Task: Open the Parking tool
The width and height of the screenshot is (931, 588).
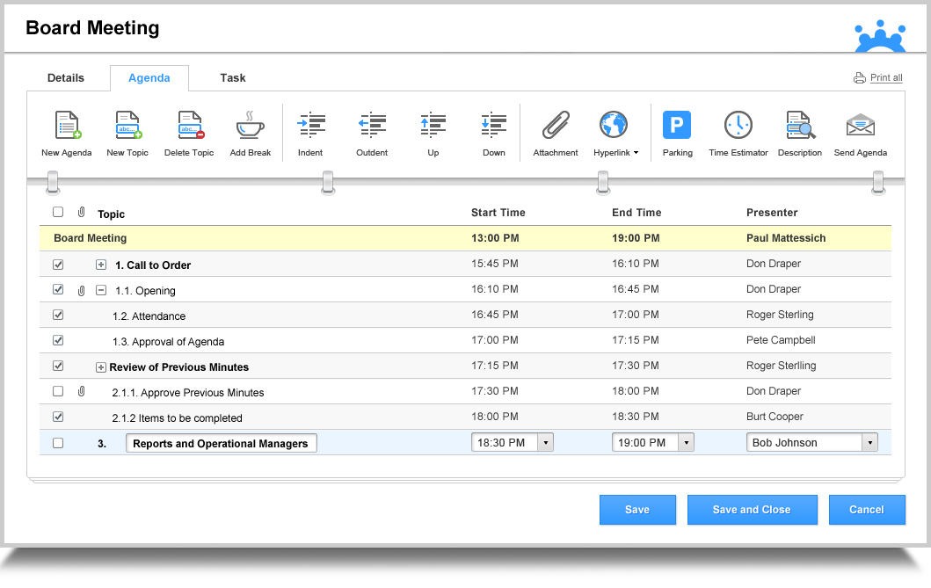Action: (677, 126)
